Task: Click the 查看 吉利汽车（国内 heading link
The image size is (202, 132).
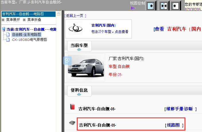Action: tap(178, 29)
